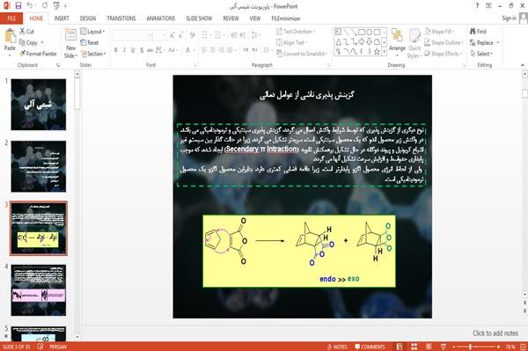Open the font color picker
The height and width of the screenshot is (351, 528).
(189, 50)
